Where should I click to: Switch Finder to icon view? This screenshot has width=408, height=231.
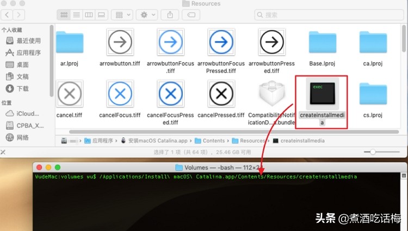tap(64, 15)
